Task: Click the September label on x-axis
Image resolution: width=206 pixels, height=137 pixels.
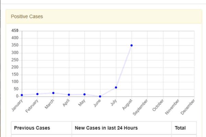Action: [x=140, y=106]
